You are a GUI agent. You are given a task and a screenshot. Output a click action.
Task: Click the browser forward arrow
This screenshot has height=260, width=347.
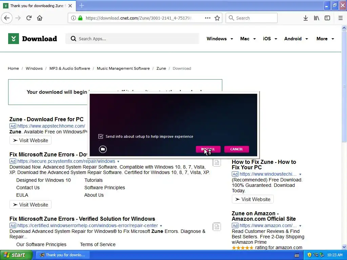click(18, 18)
